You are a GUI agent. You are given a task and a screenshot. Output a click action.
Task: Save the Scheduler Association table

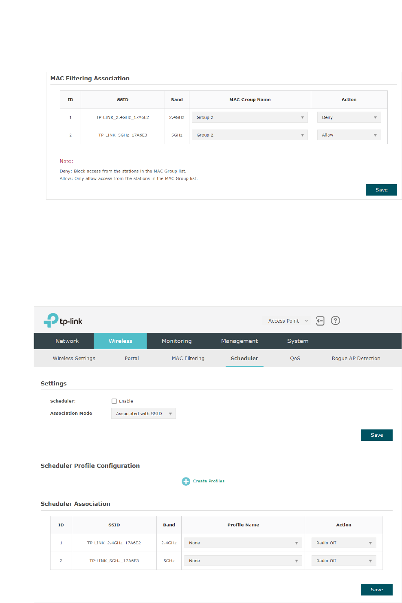[x=377, y=590]
